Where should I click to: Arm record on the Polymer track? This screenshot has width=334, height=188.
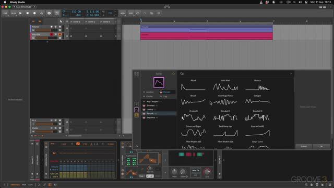[x=52, y=27]
